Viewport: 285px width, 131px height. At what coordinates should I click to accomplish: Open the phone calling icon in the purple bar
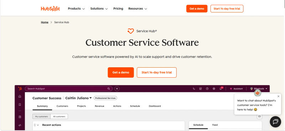tap(194, 89)
